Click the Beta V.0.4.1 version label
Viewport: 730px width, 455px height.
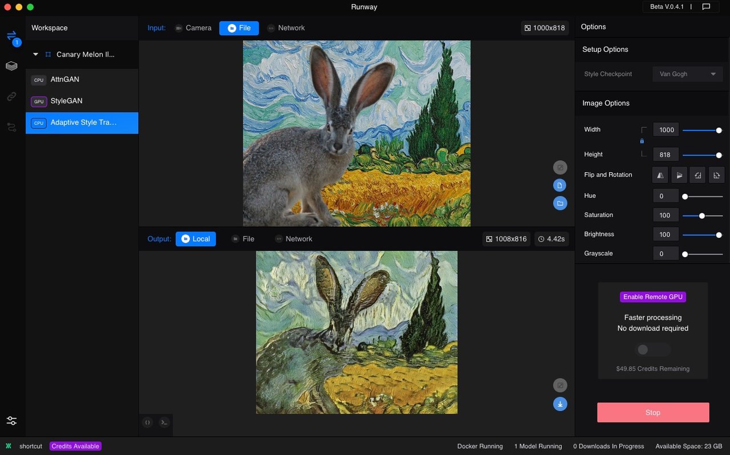pyautogui.click(x=666, y=7)
